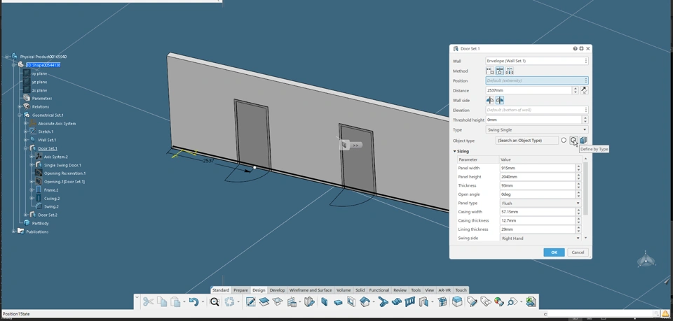Open the Type dropdown showing Swing Single
673x321 pixels.
[537, 129]
